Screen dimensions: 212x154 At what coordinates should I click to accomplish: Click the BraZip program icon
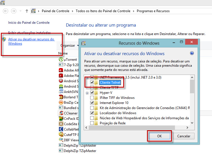(61, 102)
